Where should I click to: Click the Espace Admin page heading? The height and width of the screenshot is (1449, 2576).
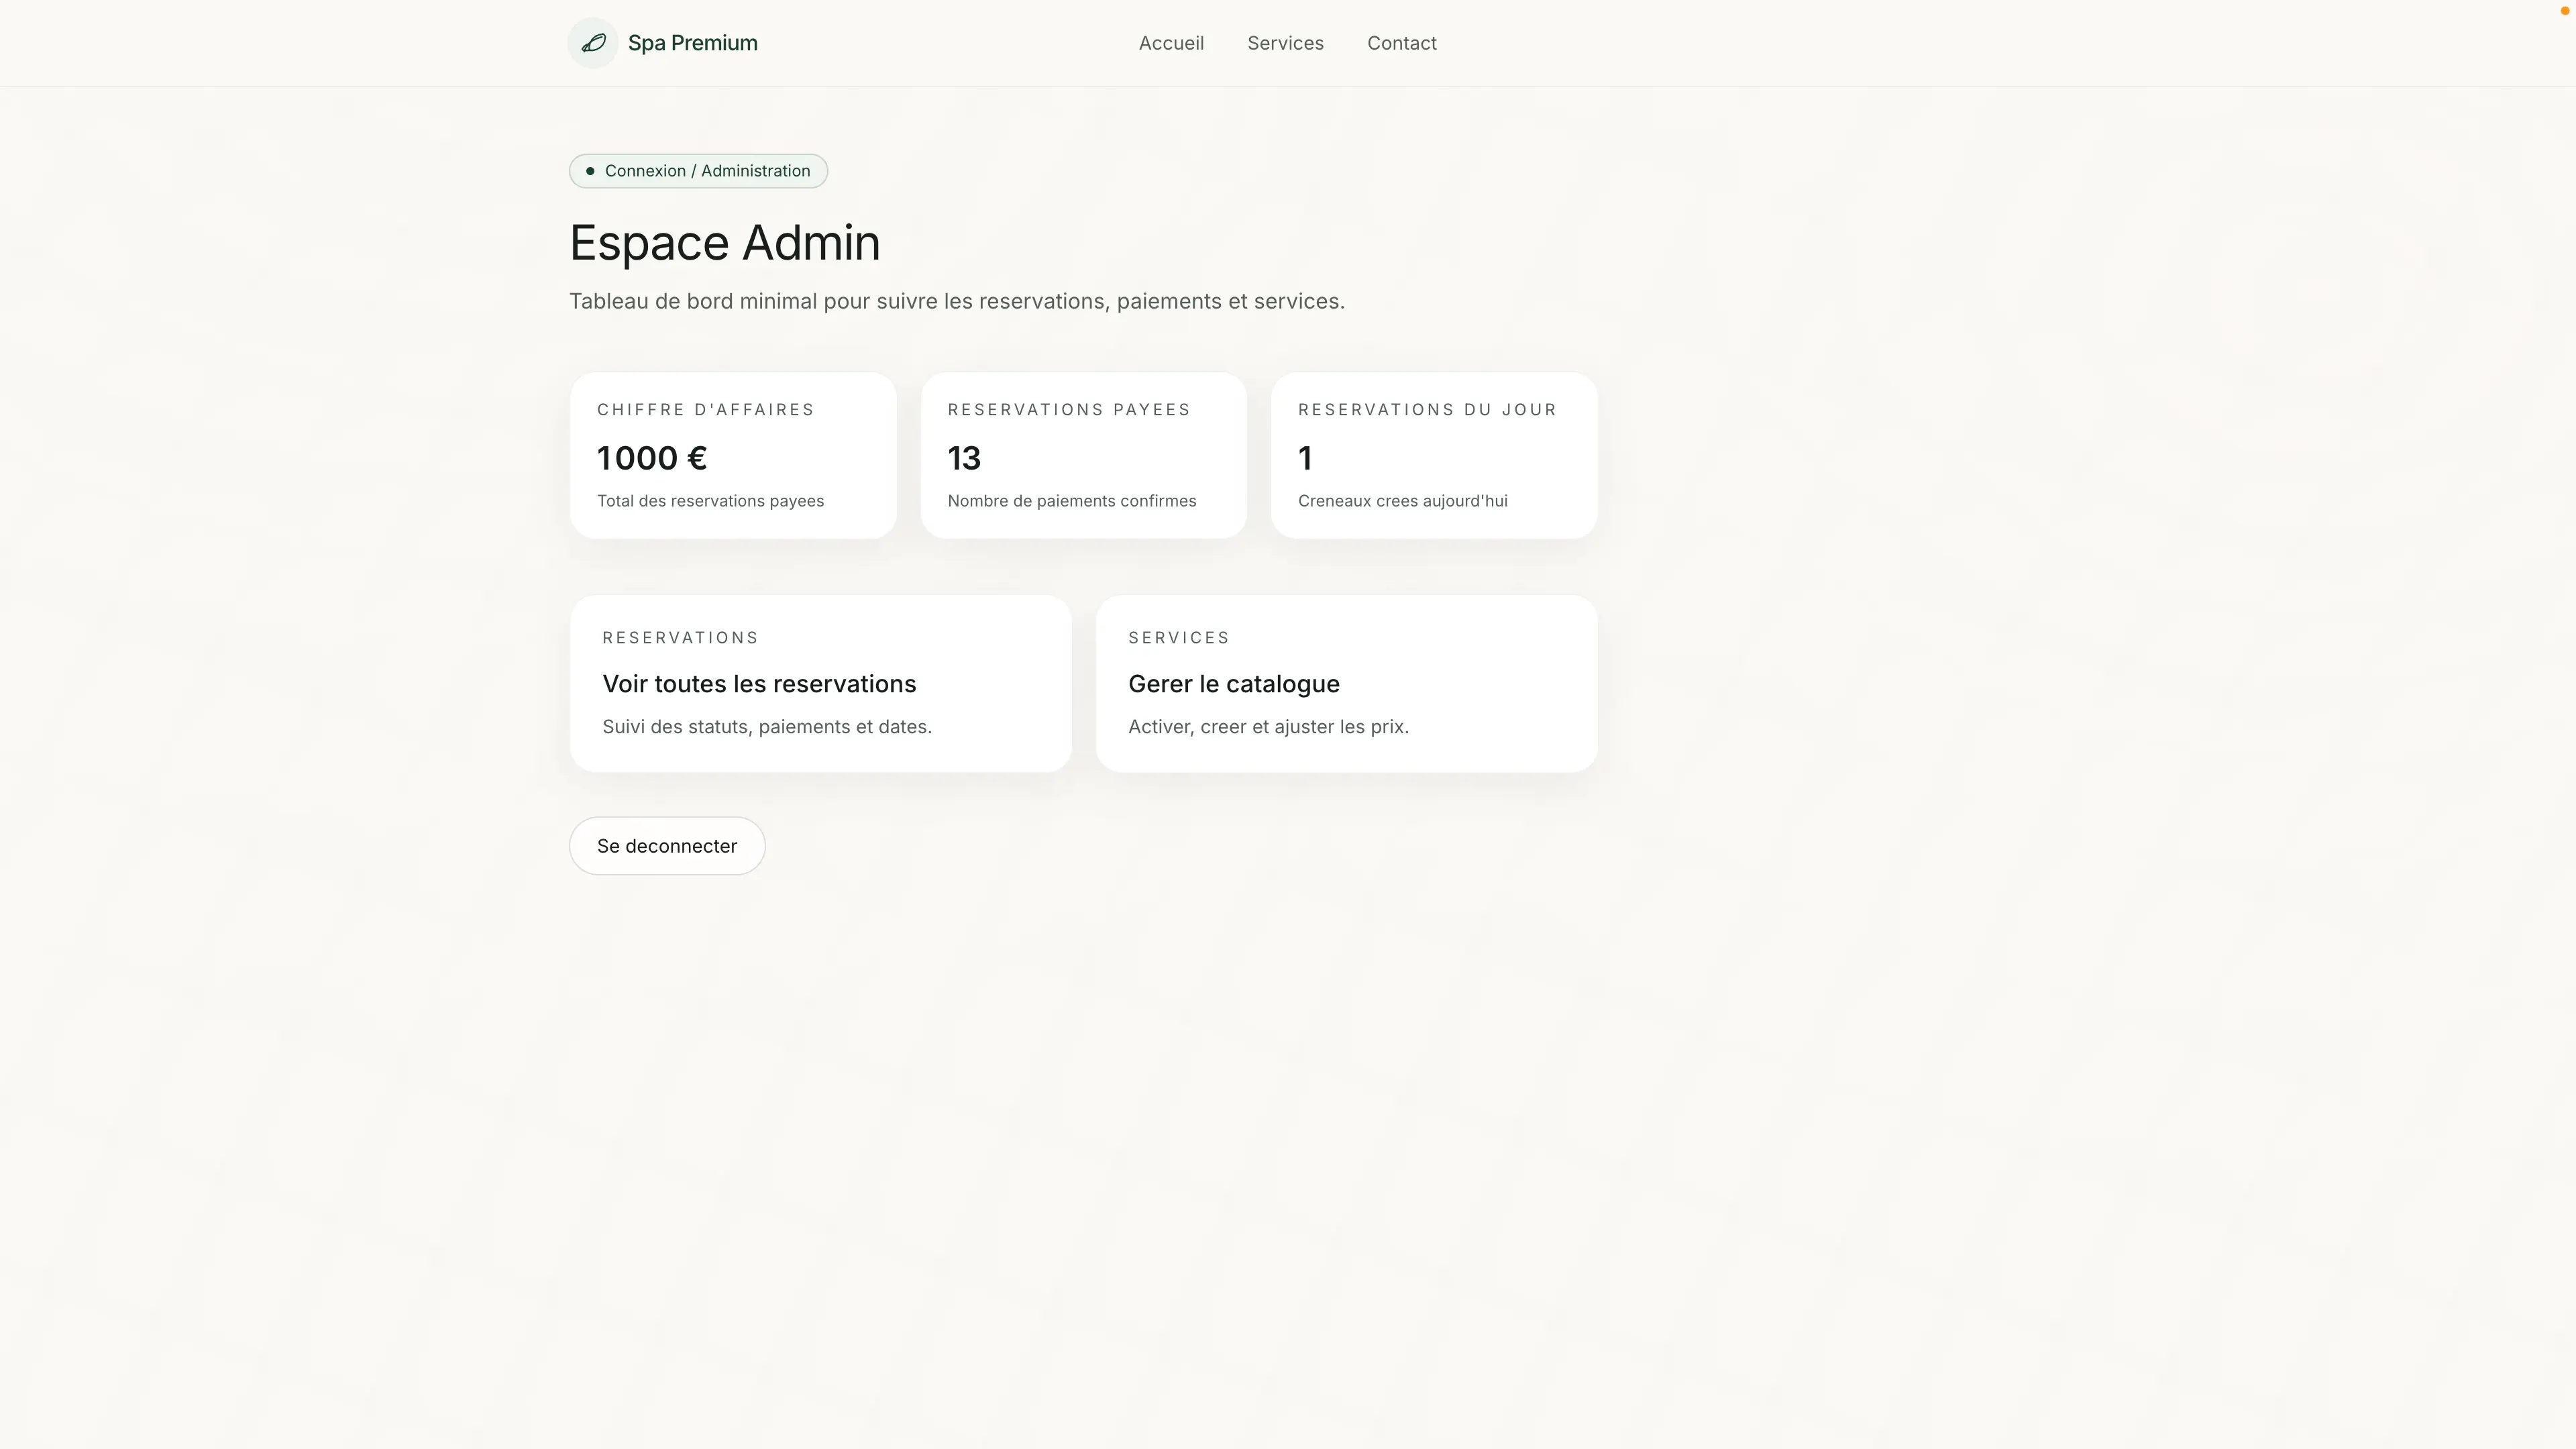tap(724, 243)
